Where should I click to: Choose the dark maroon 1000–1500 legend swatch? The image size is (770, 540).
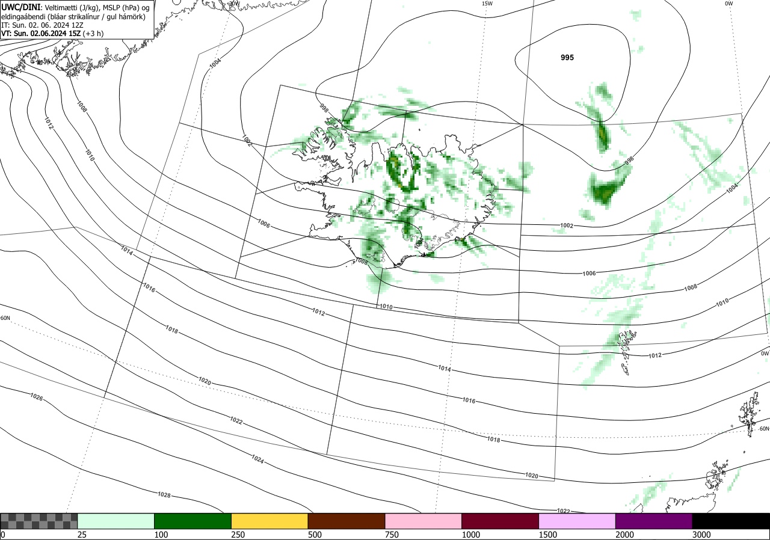(x=500, y=521)
